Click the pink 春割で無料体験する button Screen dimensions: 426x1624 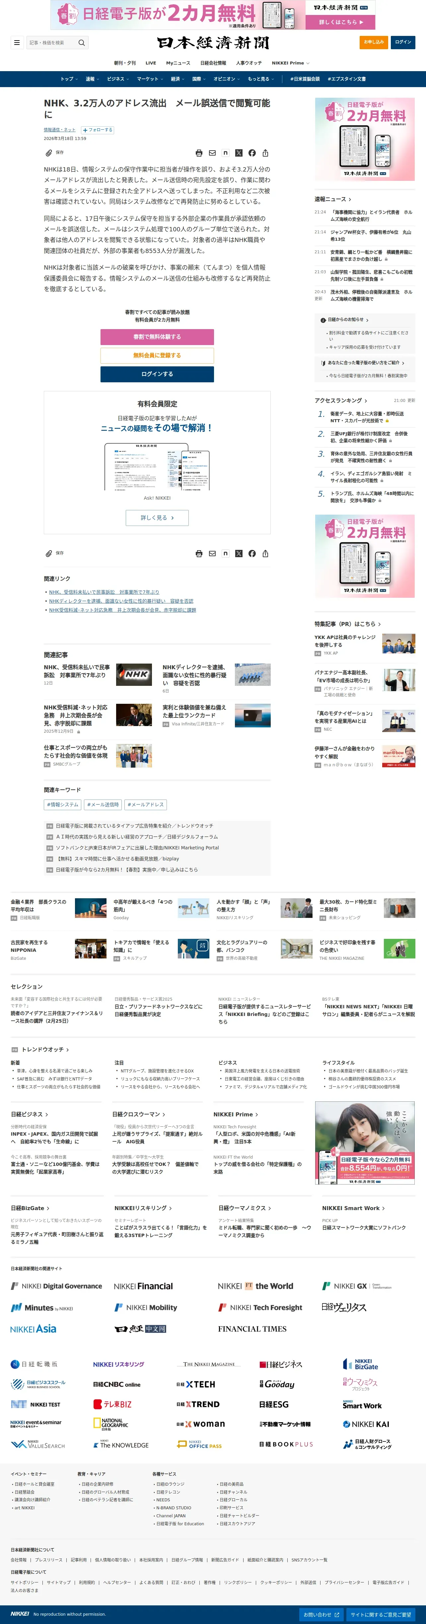[x=157, y=337]
